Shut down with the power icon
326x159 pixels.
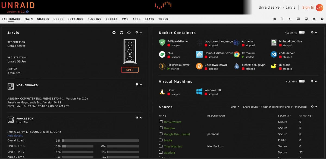129,33
